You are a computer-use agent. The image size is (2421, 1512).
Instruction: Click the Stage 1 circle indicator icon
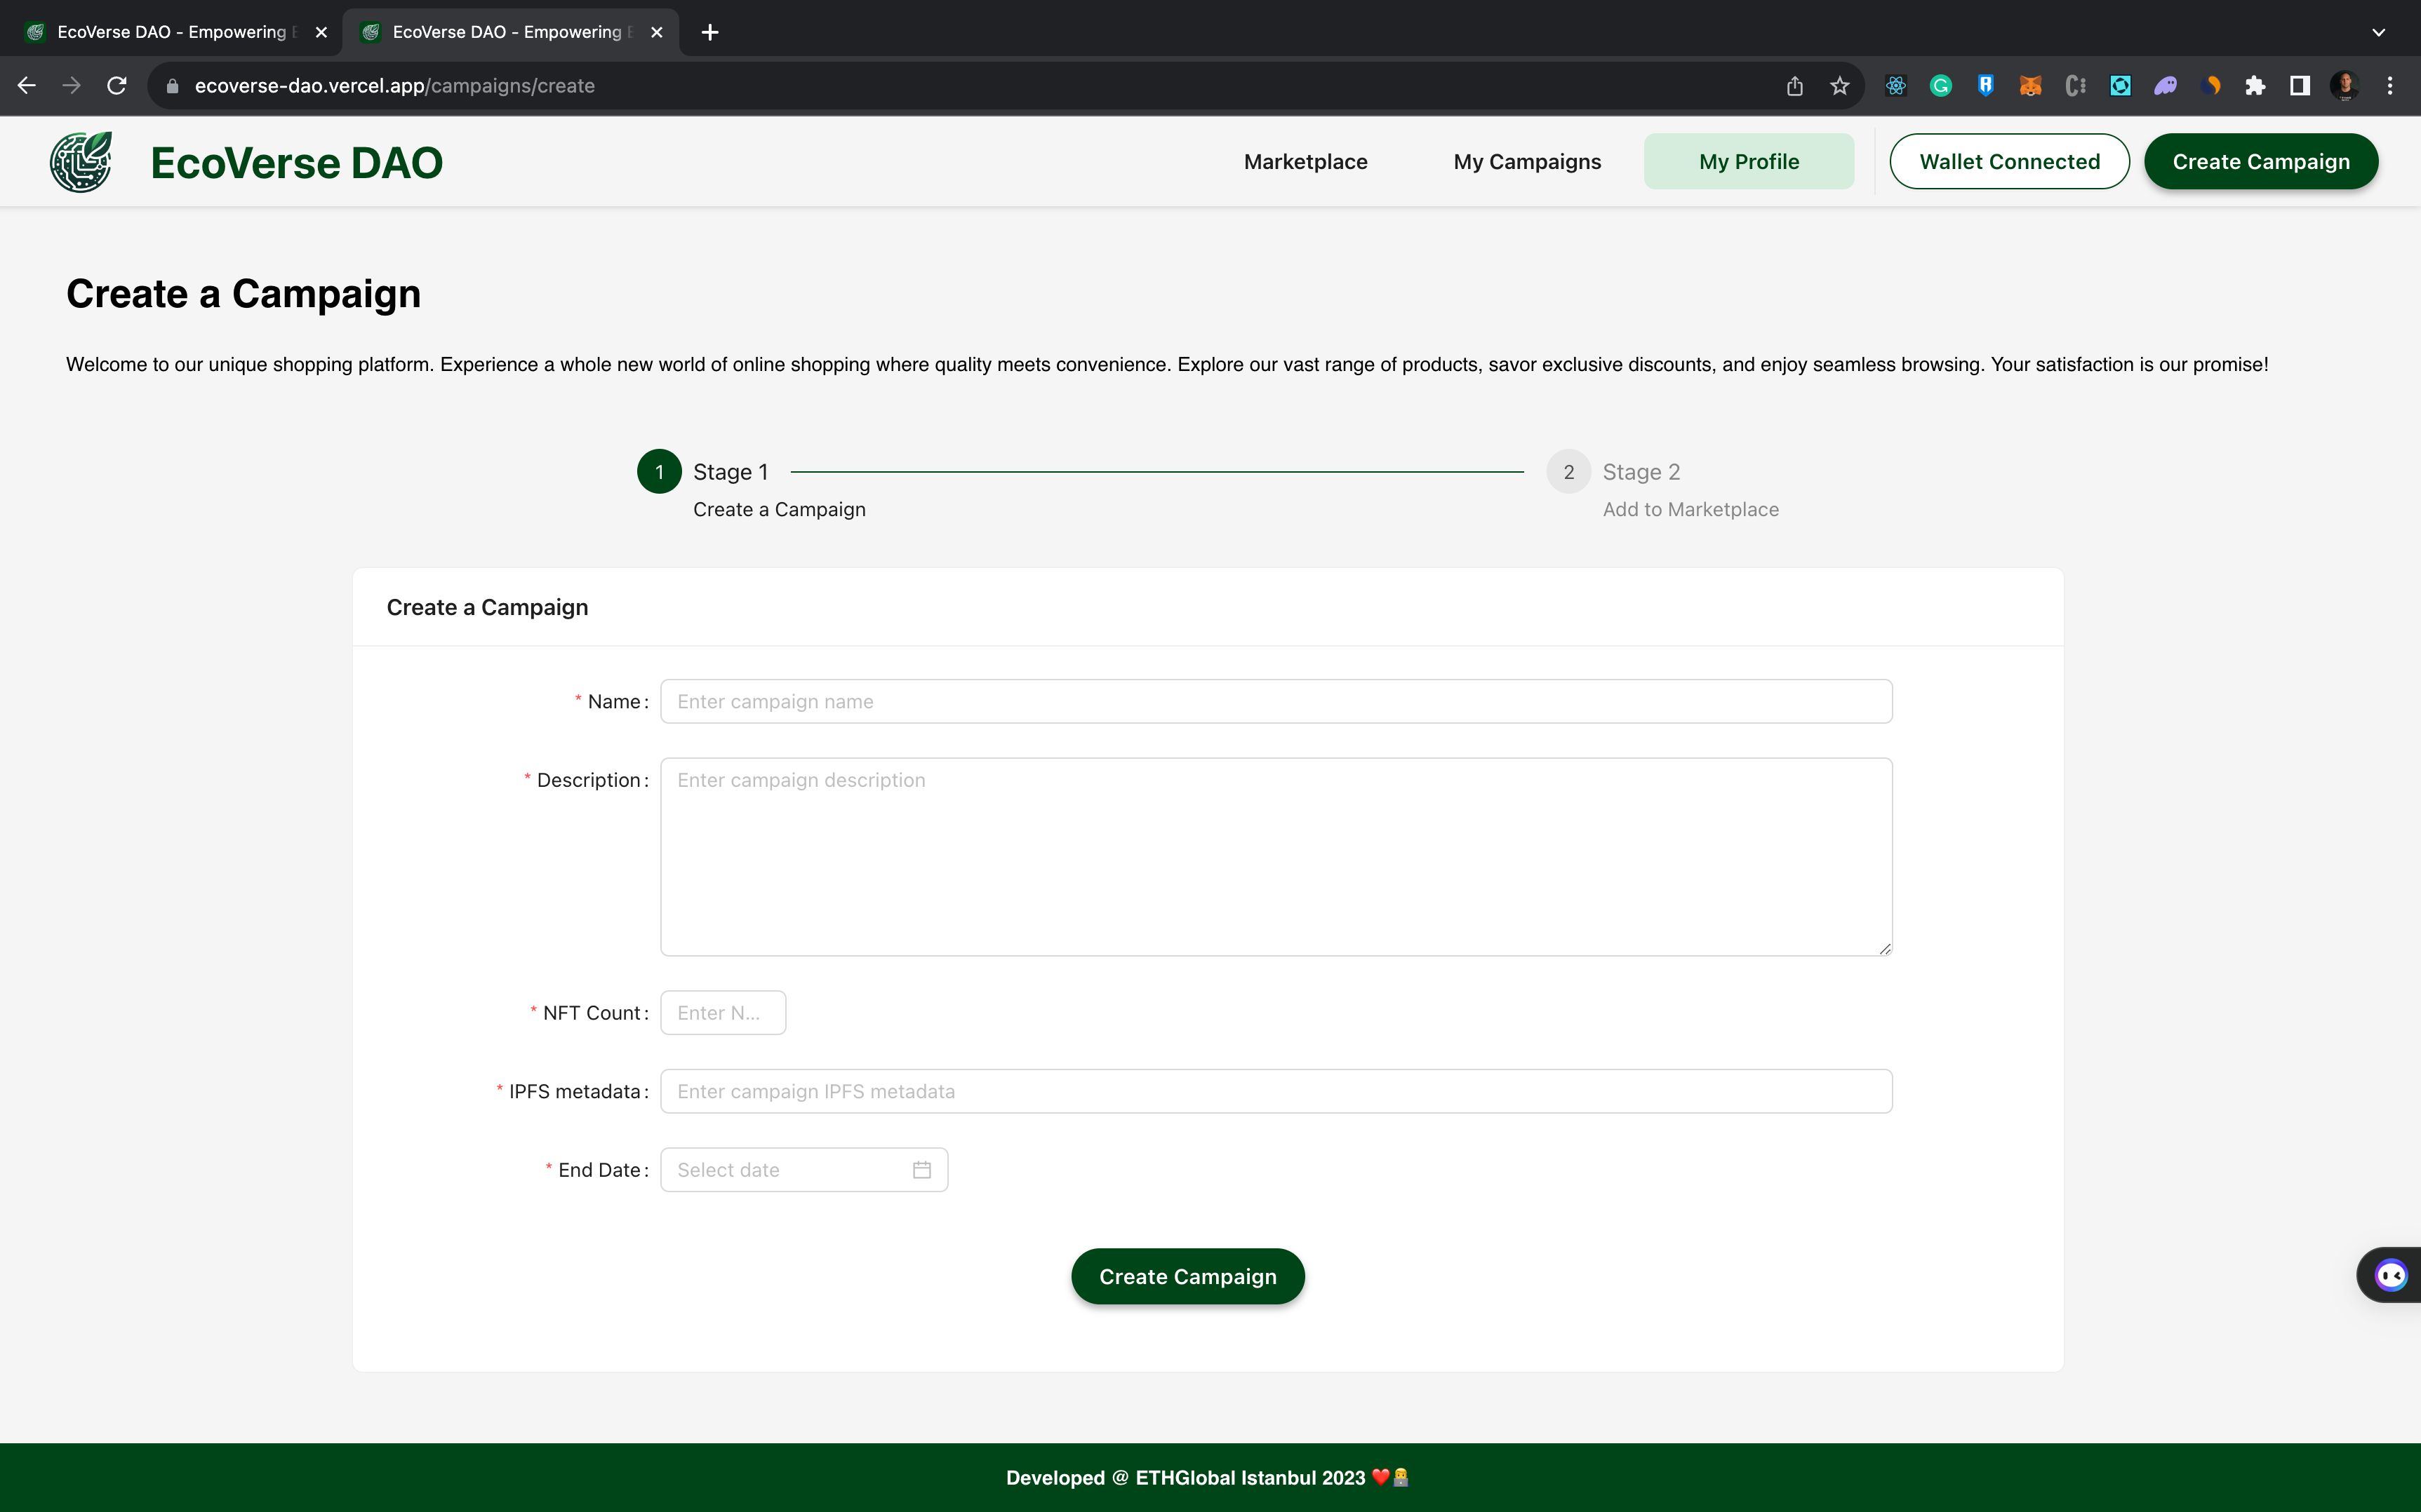[x=659, y=472]
